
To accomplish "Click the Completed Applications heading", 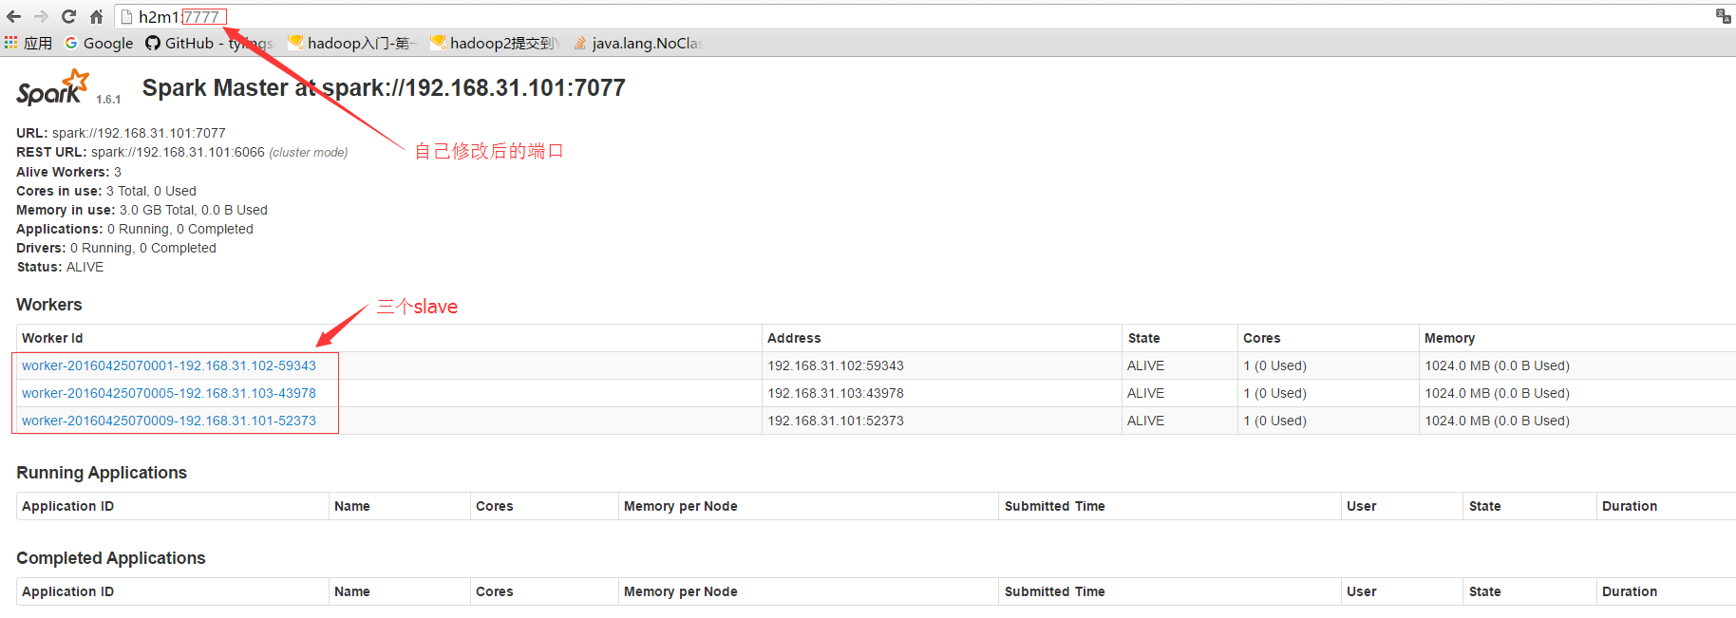I will coord(111,558).
